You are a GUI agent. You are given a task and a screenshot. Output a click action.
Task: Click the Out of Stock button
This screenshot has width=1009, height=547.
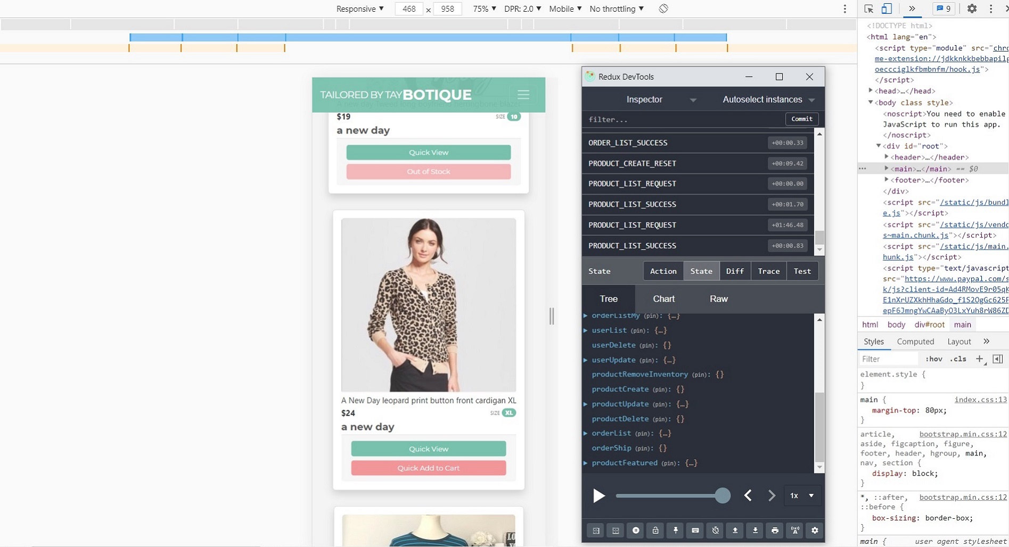tap(429, 171)
